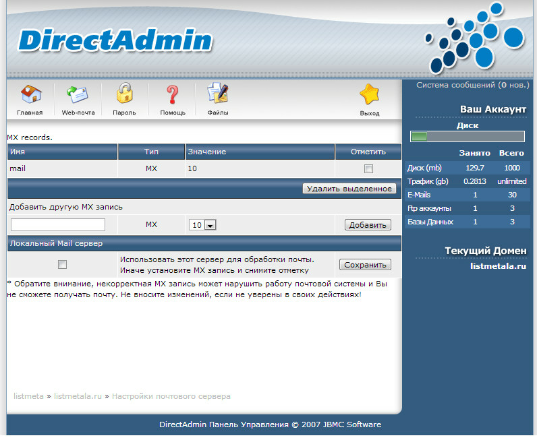Image resolution: width=537 pixels, height=442 pixels.
Task: Click the Трафик (gb) row label
Action: [x=428, y=181]
